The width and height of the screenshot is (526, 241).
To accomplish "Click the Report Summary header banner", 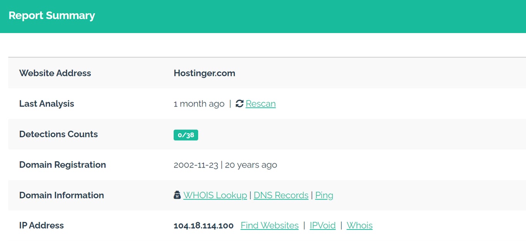I will pos(52,16).
